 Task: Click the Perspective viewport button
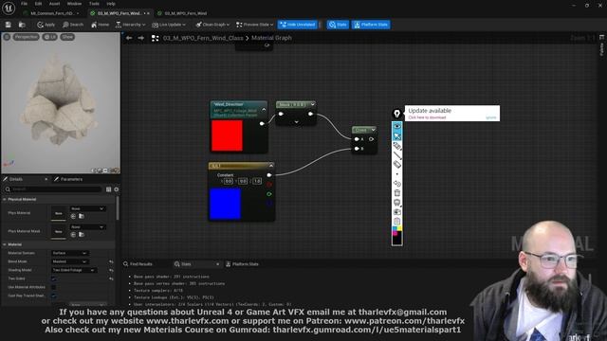coord(27,37)
